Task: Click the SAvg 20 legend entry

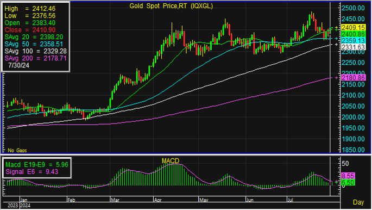Action: (34, 37)
